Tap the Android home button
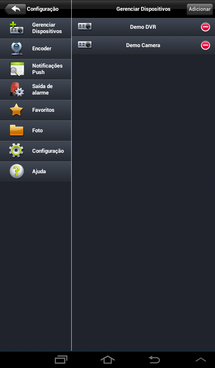Screen dimensions: 215x368 tap(107, 359)
